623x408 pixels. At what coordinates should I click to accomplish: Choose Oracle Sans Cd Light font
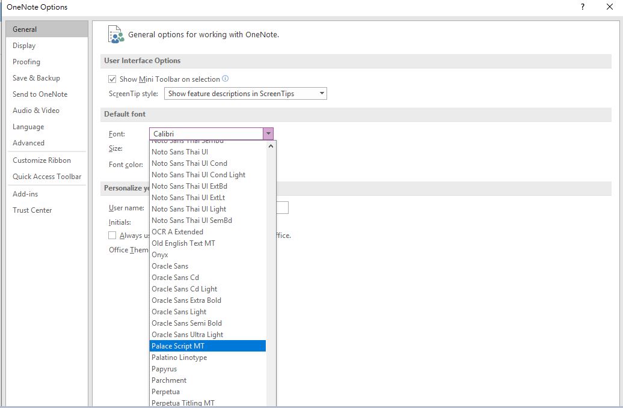208,290
